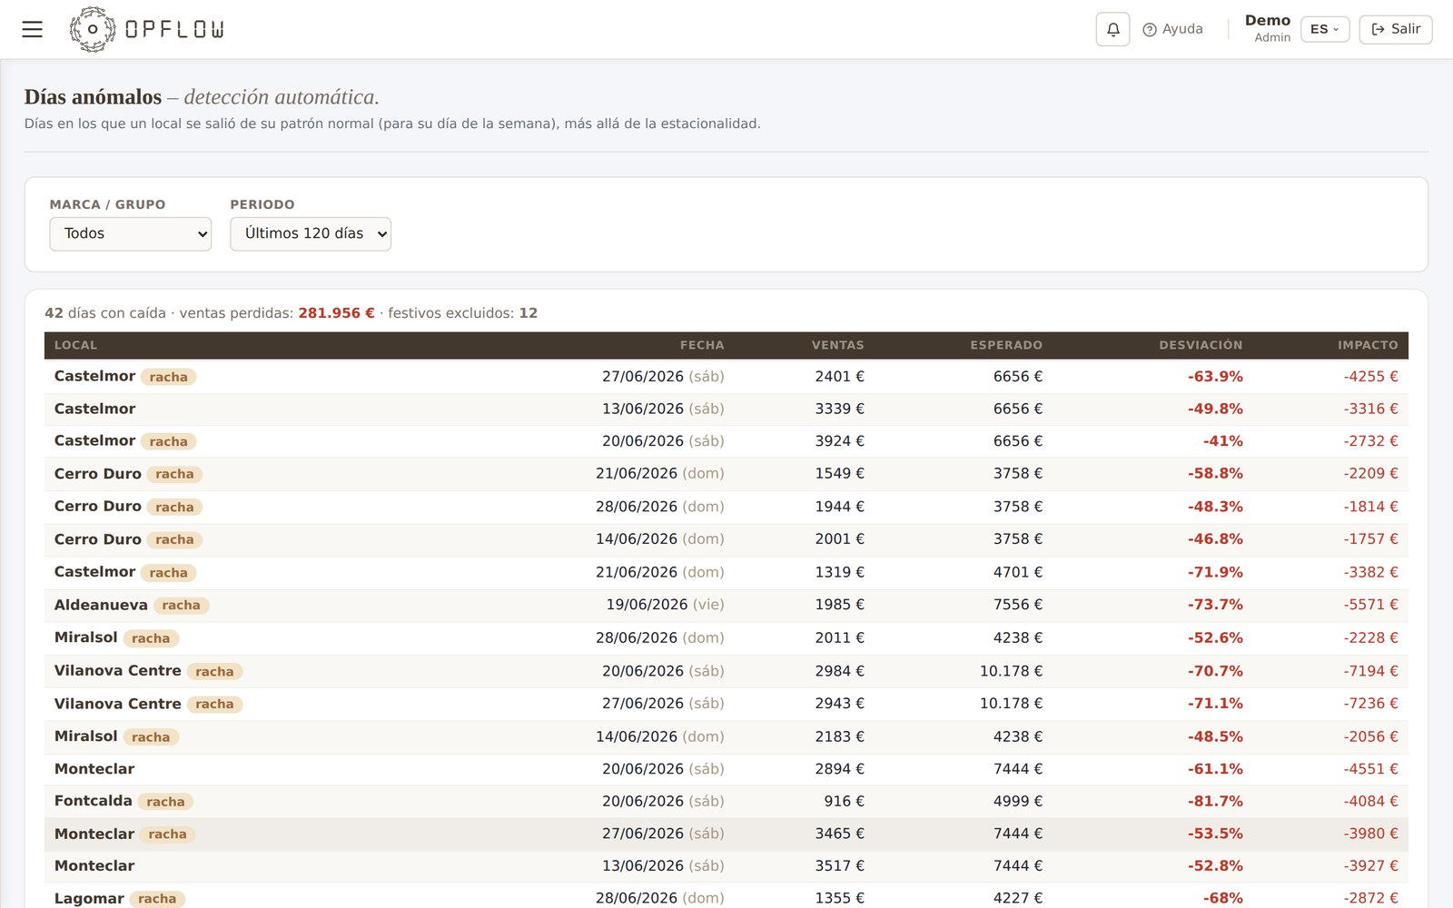
Task: Click the -63.9% deviation value
Action: pyautogui.click(x=1215, y=377)
